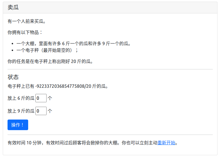Click the sentence 有一个人前来买瓜。
220x158 pixels.
click(26, 21)
